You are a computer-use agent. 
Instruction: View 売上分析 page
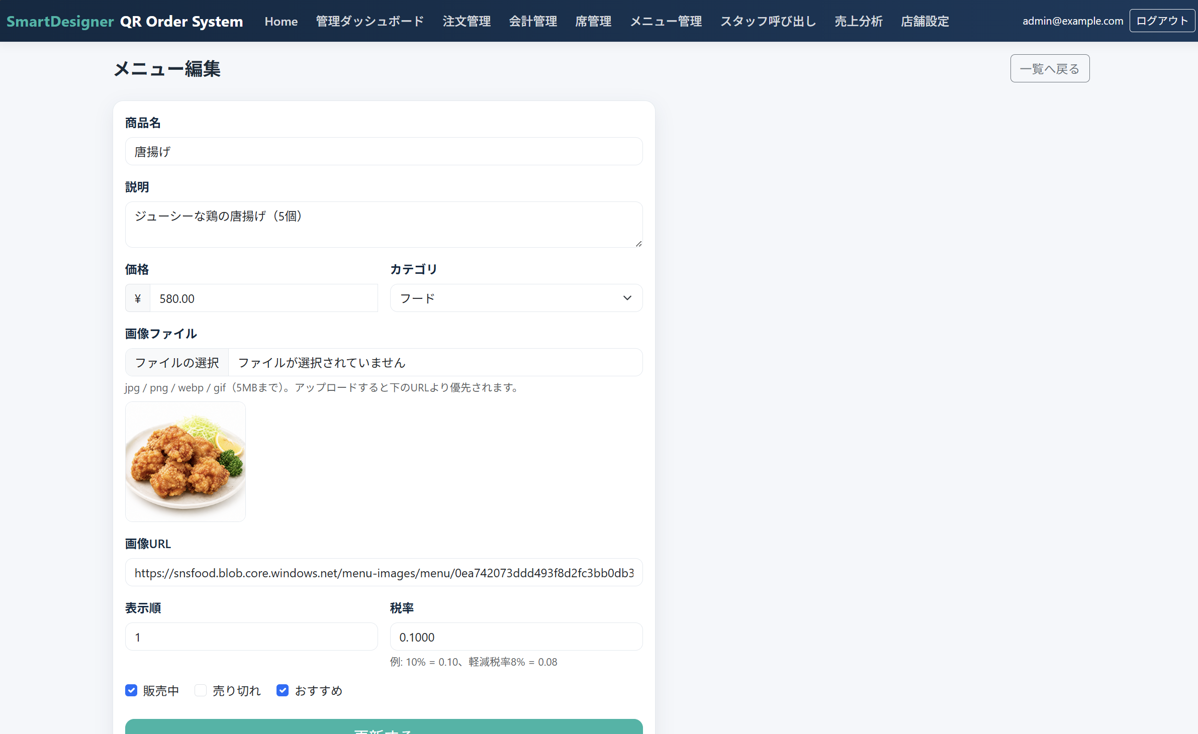pos(859,21)
